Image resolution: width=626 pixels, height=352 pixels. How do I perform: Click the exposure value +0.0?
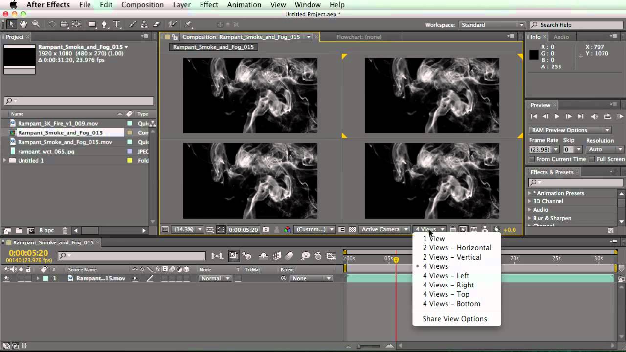tap(510, 229)
